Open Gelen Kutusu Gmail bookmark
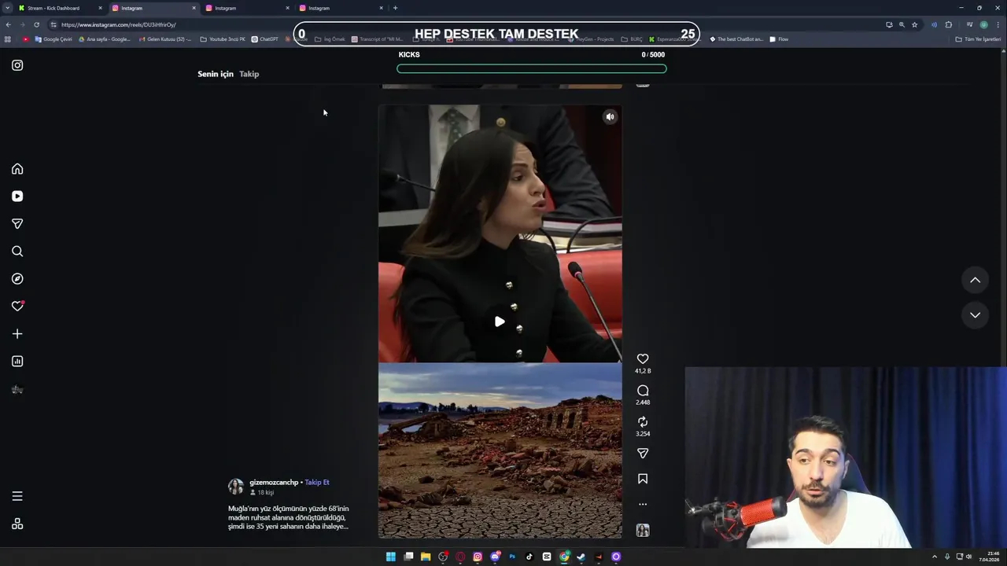This screenshot has height=566, width=1007. 164,39
